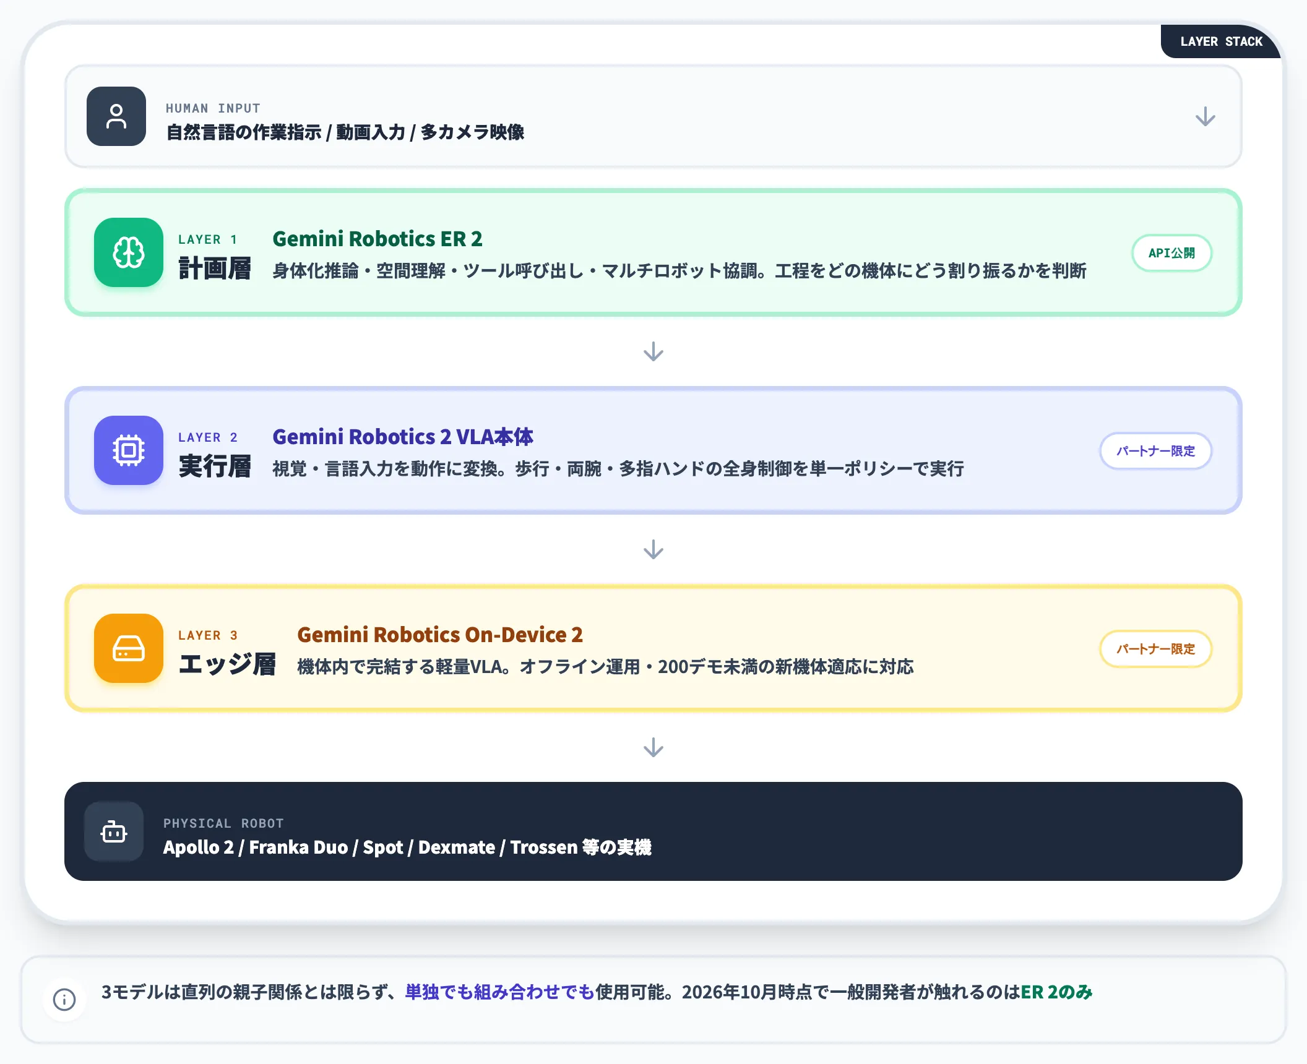Screen dimensions: 1307x1064
Task: Click the person icon beside Human Input
Action: pos(116,116)
